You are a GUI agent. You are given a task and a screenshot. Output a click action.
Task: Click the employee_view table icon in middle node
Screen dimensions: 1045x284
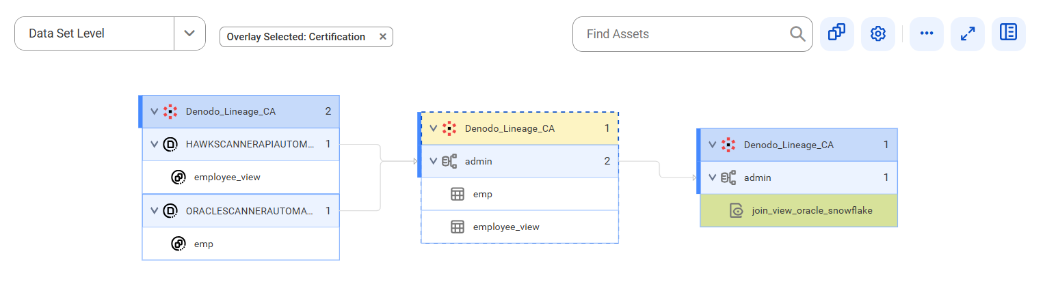[x=458, y=227]
